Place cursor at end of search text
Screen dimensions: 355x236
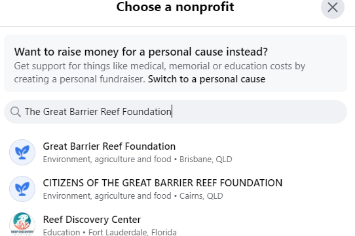pyautogui.click(x=172, y=112)
